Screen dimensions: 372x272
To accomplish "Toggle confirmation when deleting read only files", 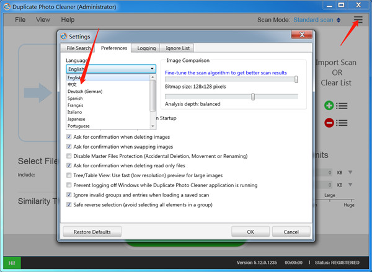I will (x=69, y=165).
